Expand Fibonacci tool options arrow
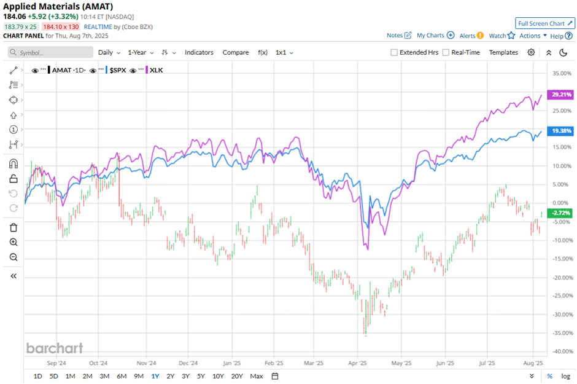The image size is (577, 384). click(22, 85)
